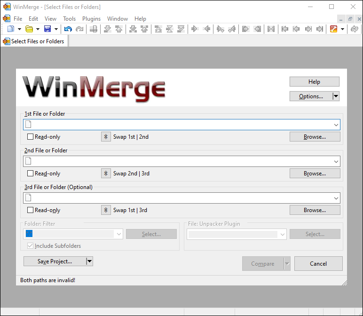
Task: Click Select... next to Folder Filter
Action: point(151,234)
